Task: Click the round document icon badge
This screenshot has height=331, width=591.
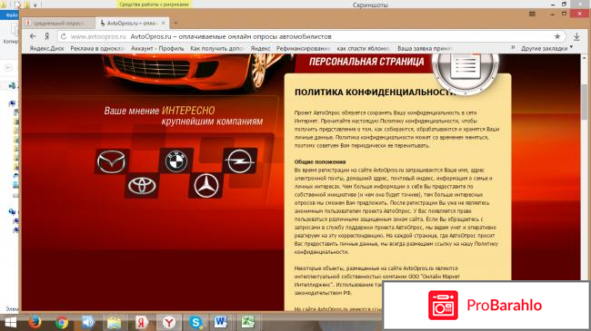Action: [x=466, y=71]
